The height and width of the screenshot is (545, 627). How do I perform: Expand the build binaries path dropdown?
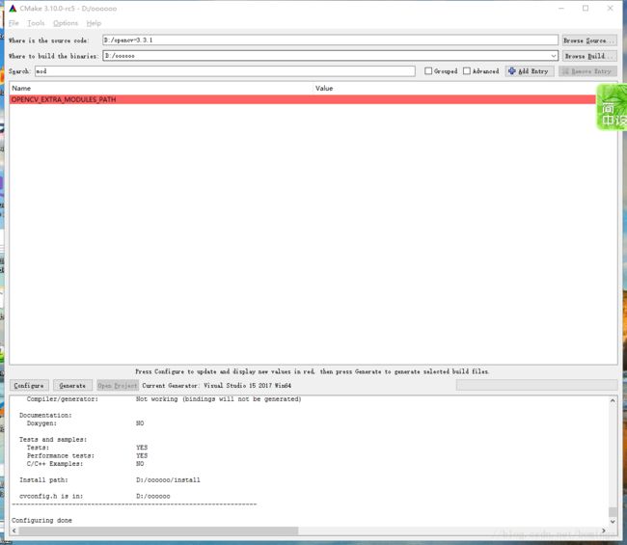coord(554,56)
